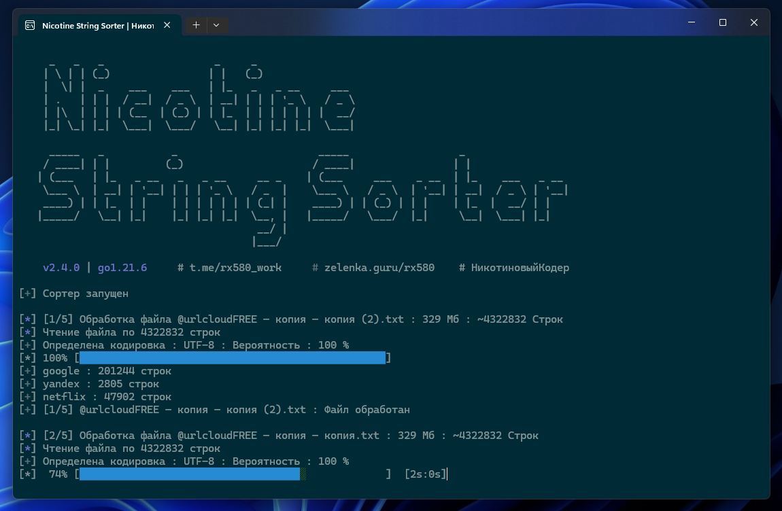Click the 't.me/rx580_work' text
Viewport: 782px width, 511px height.
(235, 268)
